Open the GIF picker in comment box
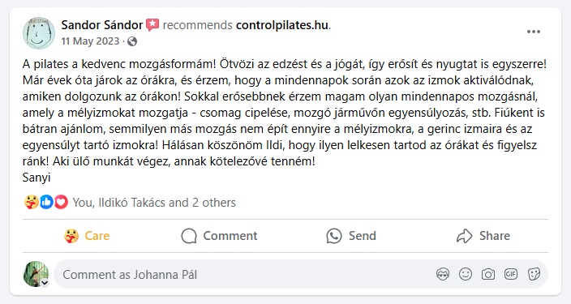This screenshot has height=304, width=571. pyautogui.click(x=510, y=274)
